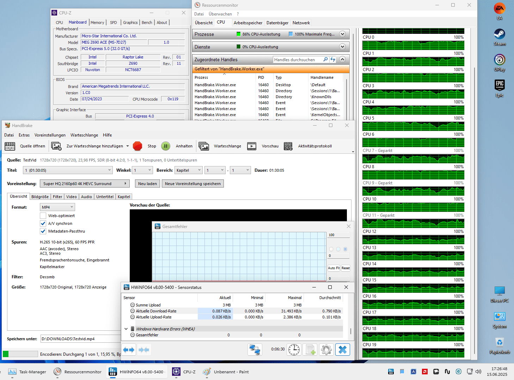Image resolution: width=514 pixels, height=380 pixels.
Task: Open the Voreinstellungen menu in HandBrake
Action: pyautogui.click(x=50, y=135)
